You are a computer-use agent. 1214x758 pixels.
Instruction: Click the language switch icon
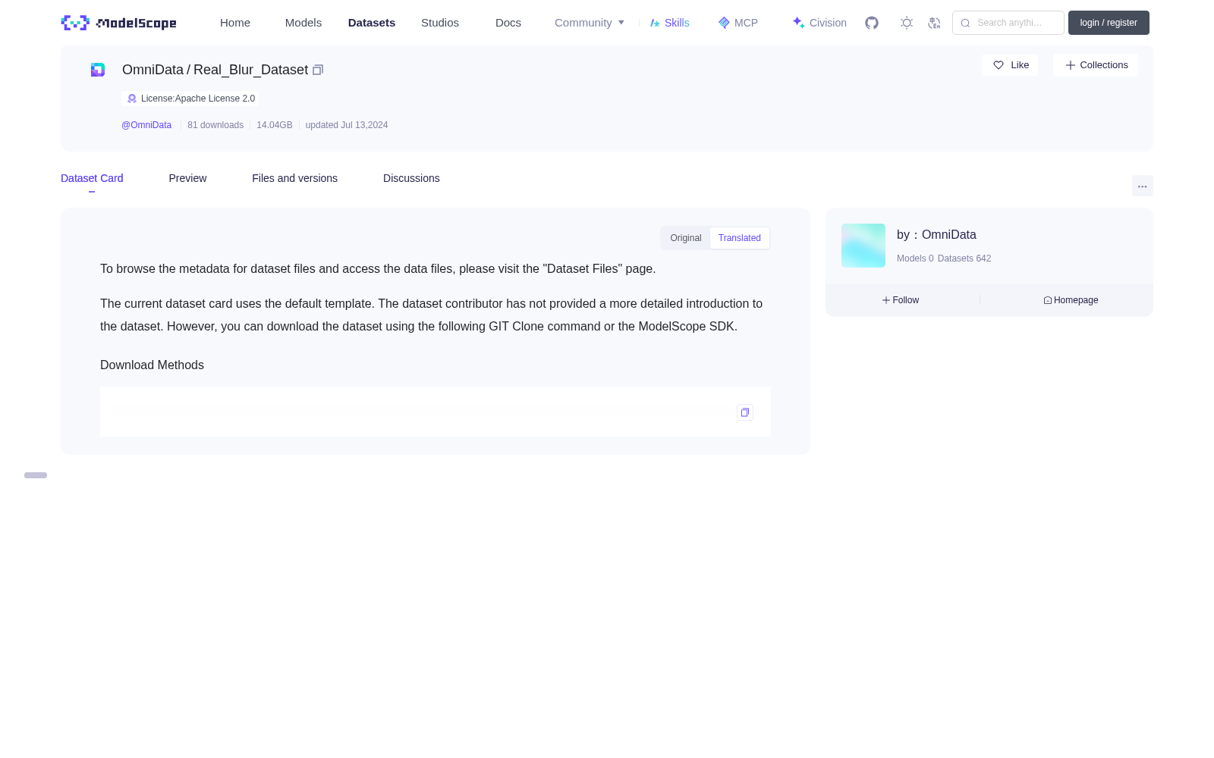pyautogui.click(x=934, y=23)
